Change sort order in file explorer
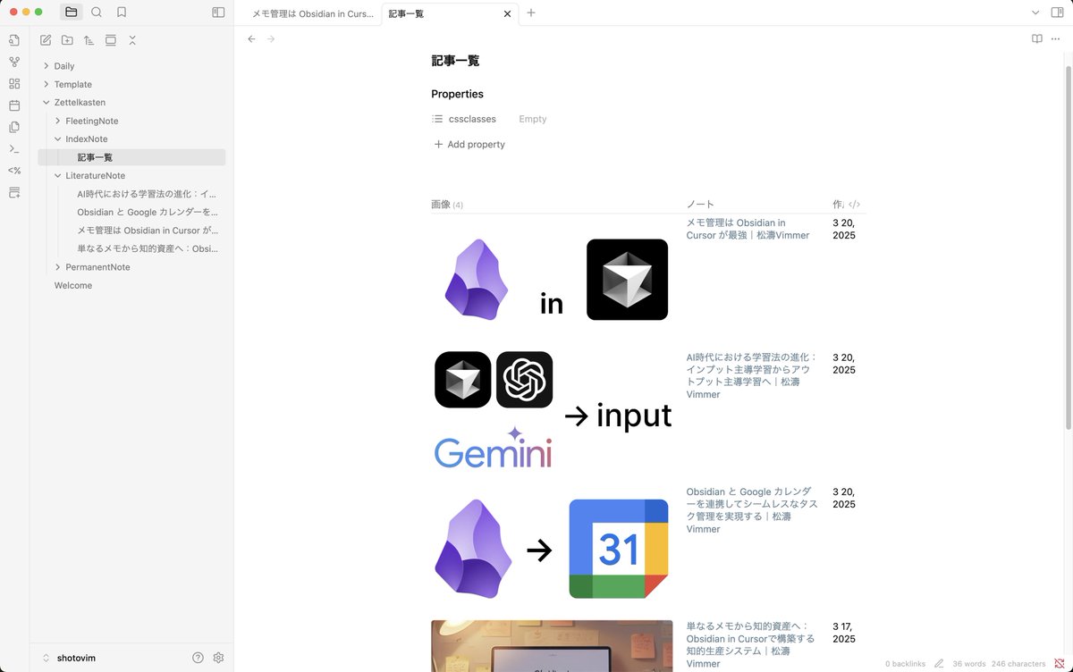Screen dimensions: 1073x672 (89, 40)
